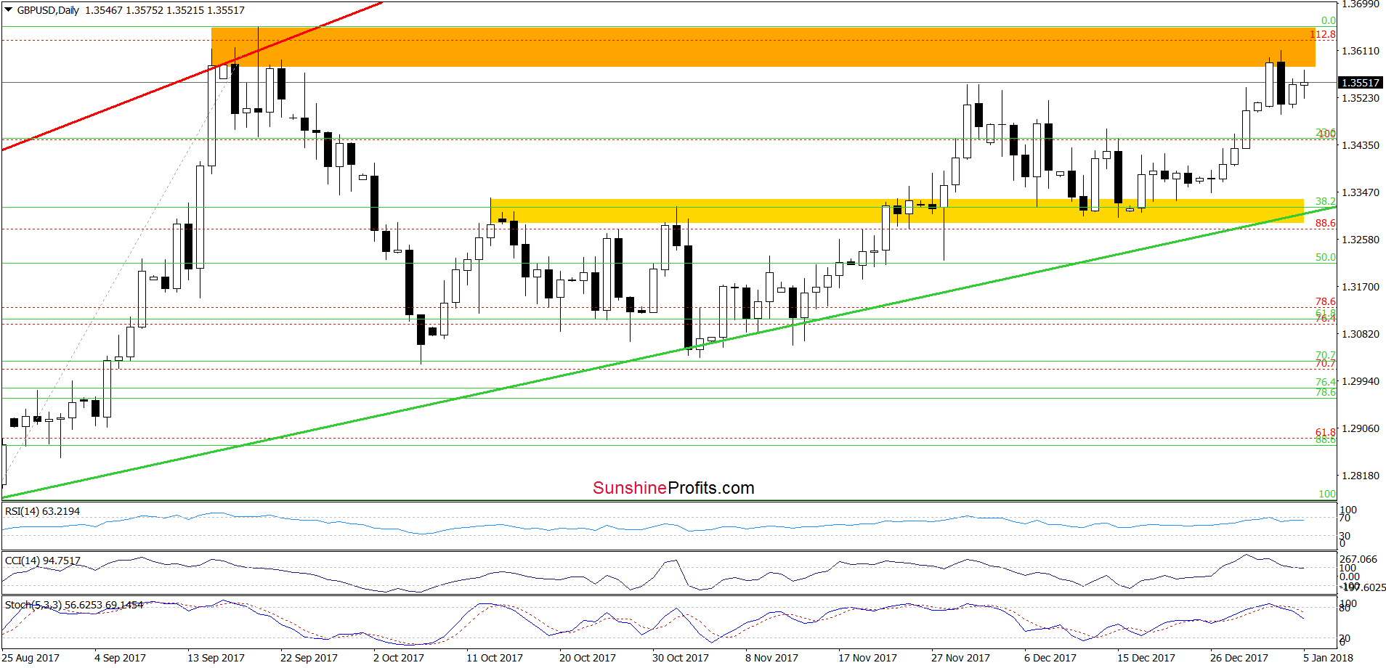This screenshot has height=668, width=1386.
Task: Click the red 78.6 Fibonacci level label
Action: tap(1326, 301)
